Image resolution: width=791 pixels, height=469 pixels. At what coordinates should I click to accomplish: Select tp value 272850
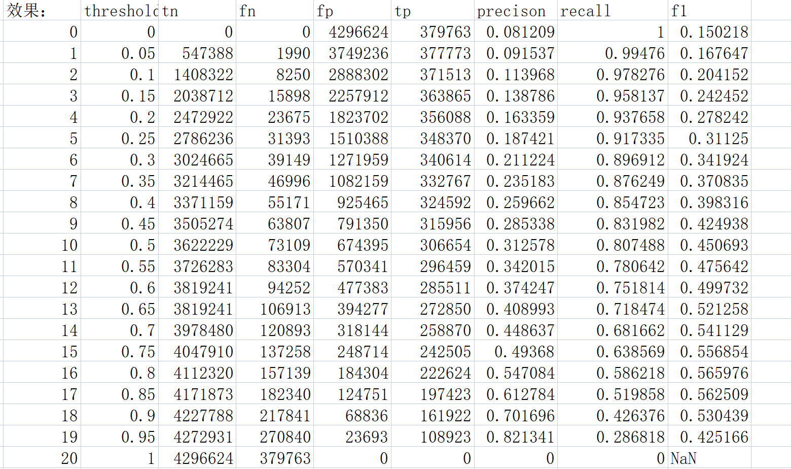[433, 309]
